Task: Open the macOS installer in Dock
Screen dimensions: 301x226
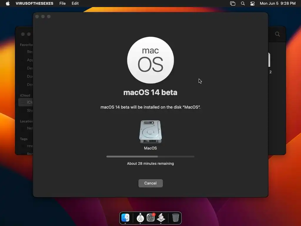Action: pyautogui.click(x=140, y=218)
